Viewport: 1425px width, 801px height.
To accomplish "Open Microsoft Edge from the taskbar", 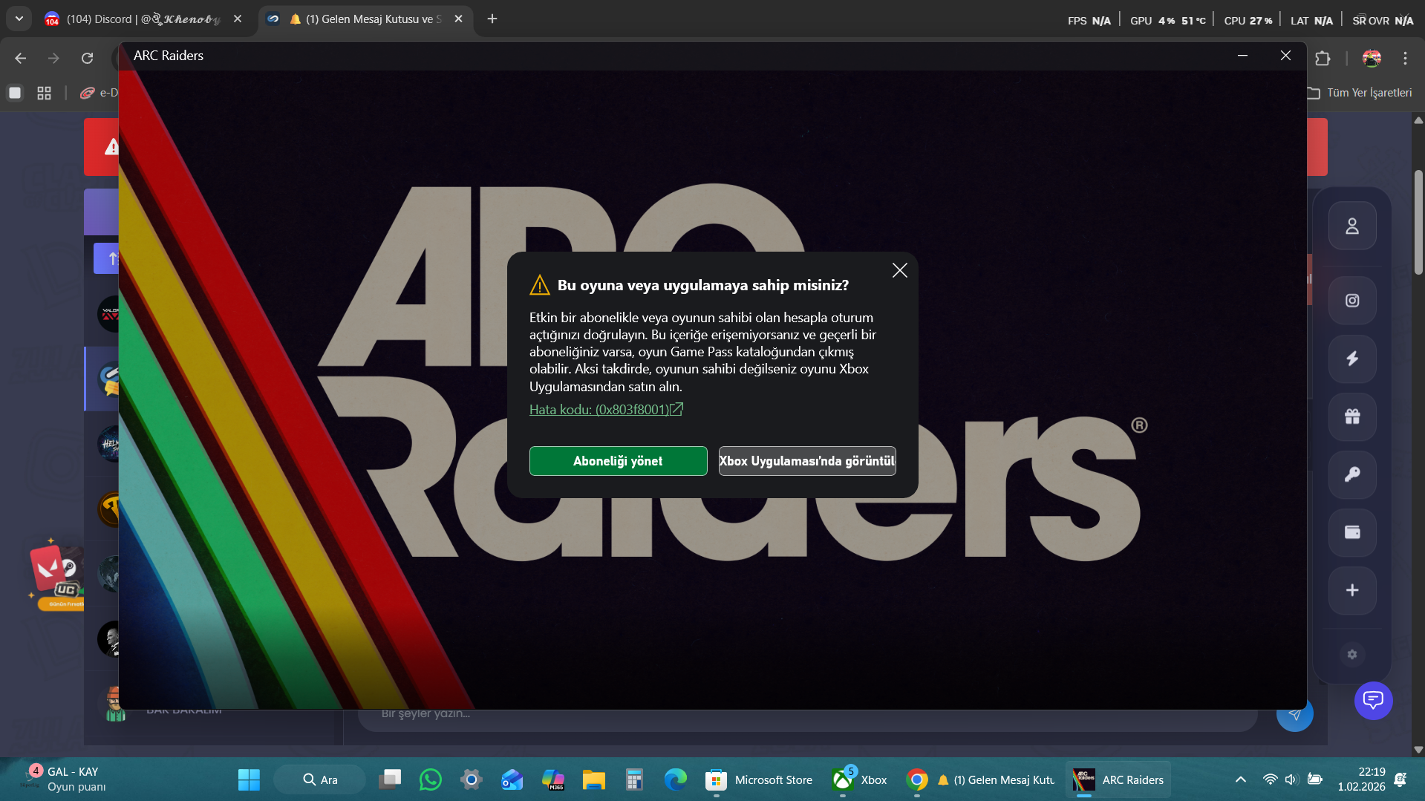I will point(675,779).
